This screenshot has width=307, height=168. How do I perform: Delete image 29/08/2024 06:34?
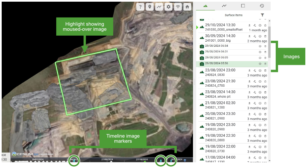click(265, 46)
